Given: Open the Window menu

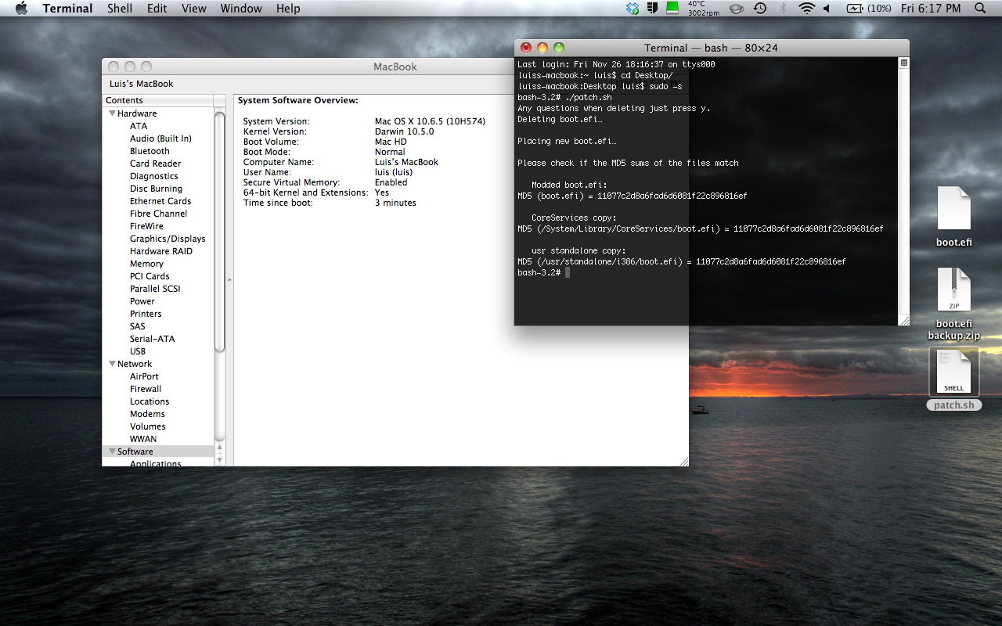Looking at the screenshot, I should pyautogui.click(x=241, y=9).
